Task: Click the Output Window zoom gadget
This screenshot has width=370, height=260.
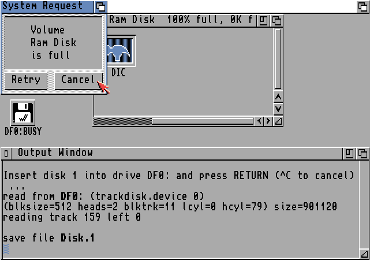Action: click(x=349, y=154)
